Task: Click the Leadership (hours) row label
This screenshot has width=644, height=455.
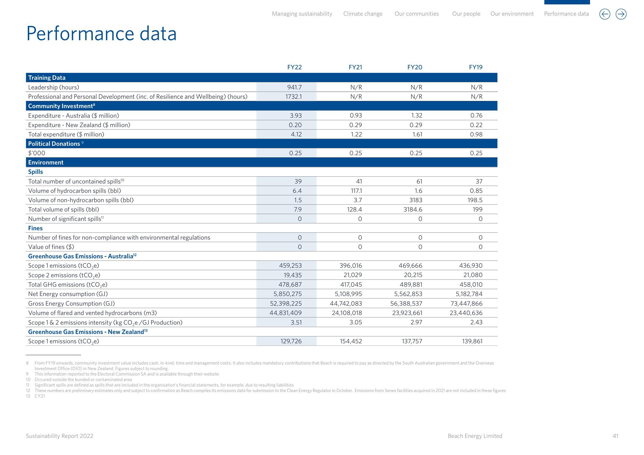Action: point(54,87)
